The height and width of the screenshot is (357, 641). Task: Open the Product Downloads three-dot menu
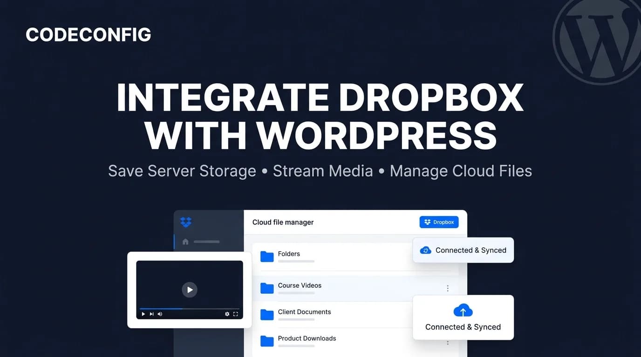point(448,343)
